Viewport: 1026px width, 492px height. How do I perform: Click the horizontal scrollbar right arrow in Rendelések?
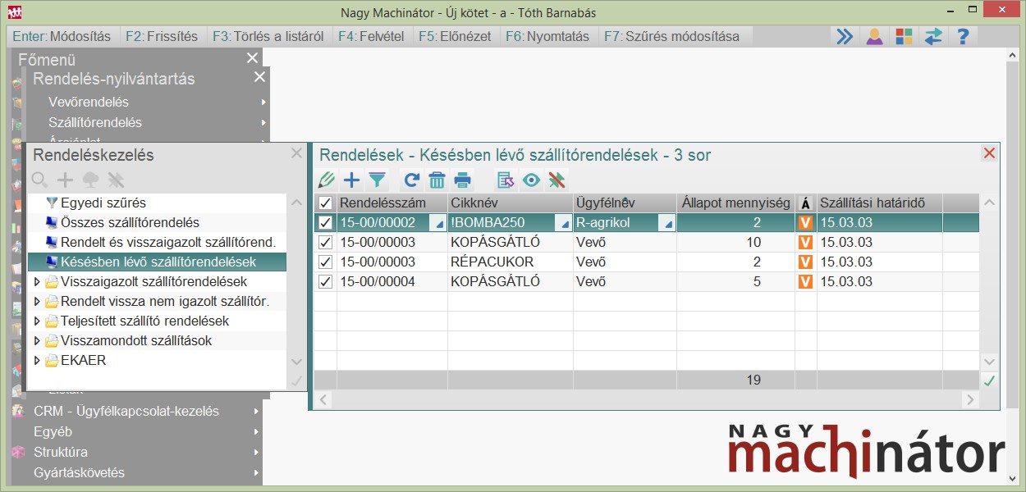coord(971,399)
